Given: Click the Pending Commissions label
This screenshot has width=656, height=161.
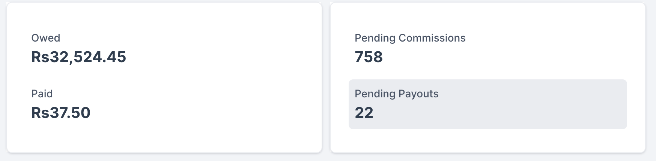Looking at the screenshot, I should 410,38.
